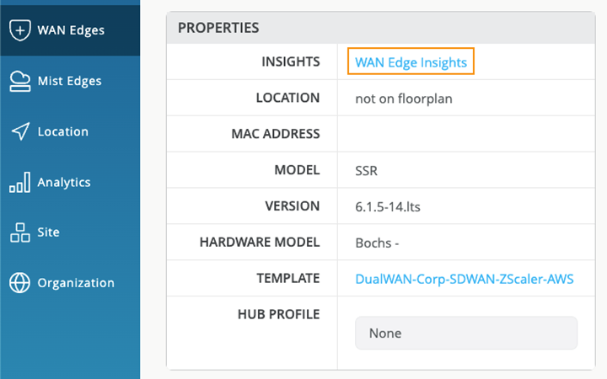Viewport: 607px width, 379px height.
Task: Expand the Hub Profile dropdown showing None
Action: 465,333
